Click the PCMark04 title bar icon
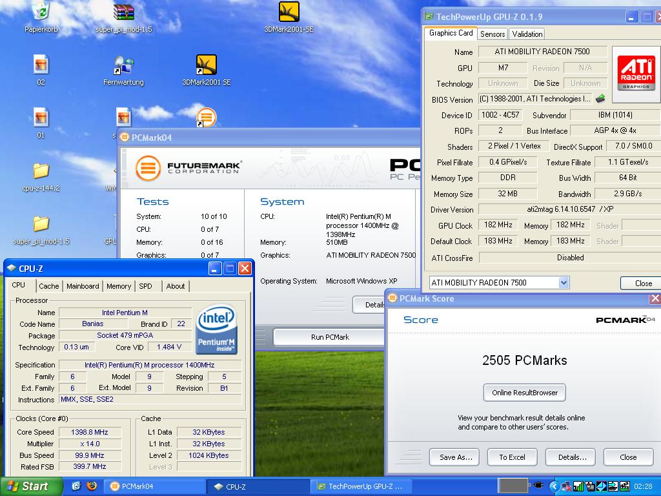Image resolution: width=661 pixels, height=496 pixels. pos(125,137)
